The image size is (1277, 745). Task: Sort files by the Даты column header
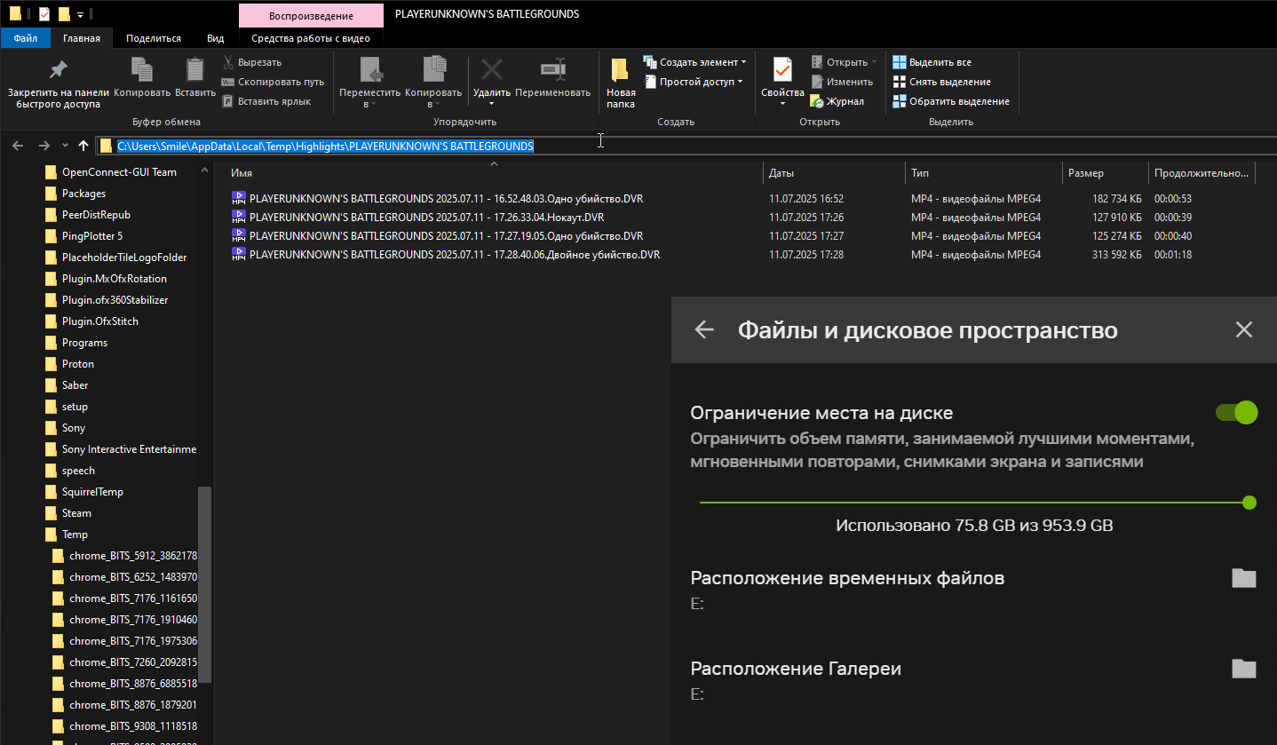pos(834,173)
